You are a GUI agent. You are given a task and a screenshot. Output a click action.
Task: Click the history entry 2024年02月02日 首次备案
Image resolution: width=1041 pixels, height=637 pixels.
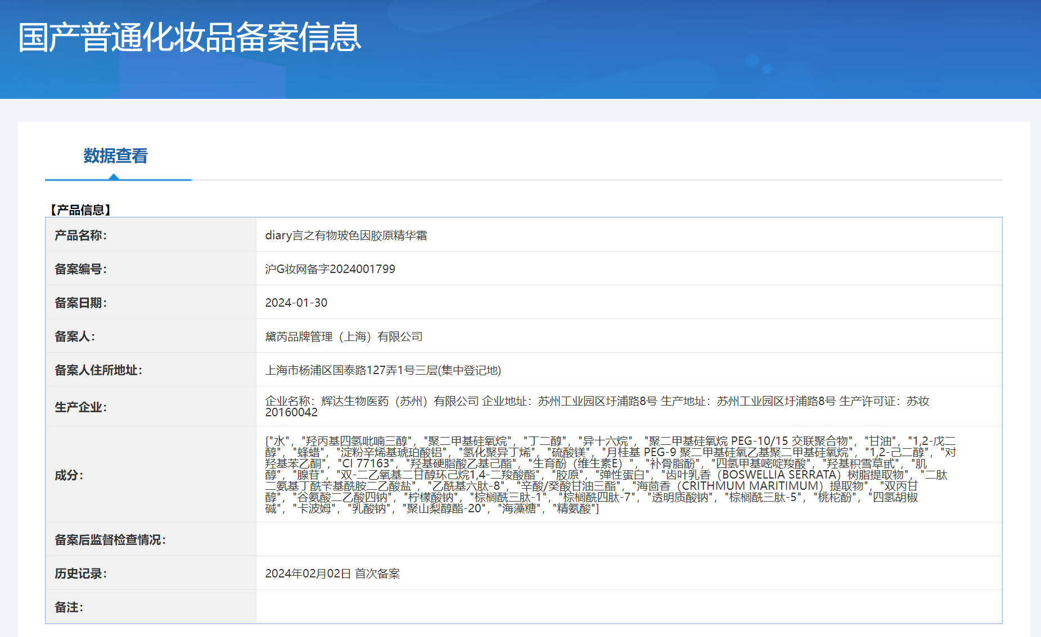point(332,574)
